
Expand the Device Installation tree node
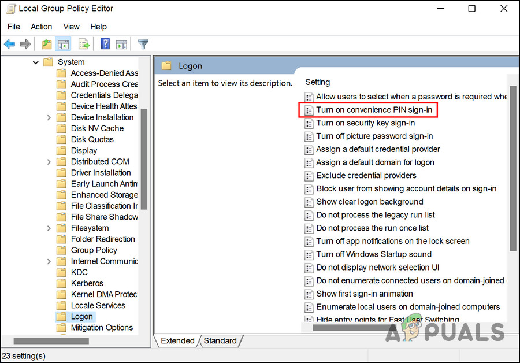point(50,117)
